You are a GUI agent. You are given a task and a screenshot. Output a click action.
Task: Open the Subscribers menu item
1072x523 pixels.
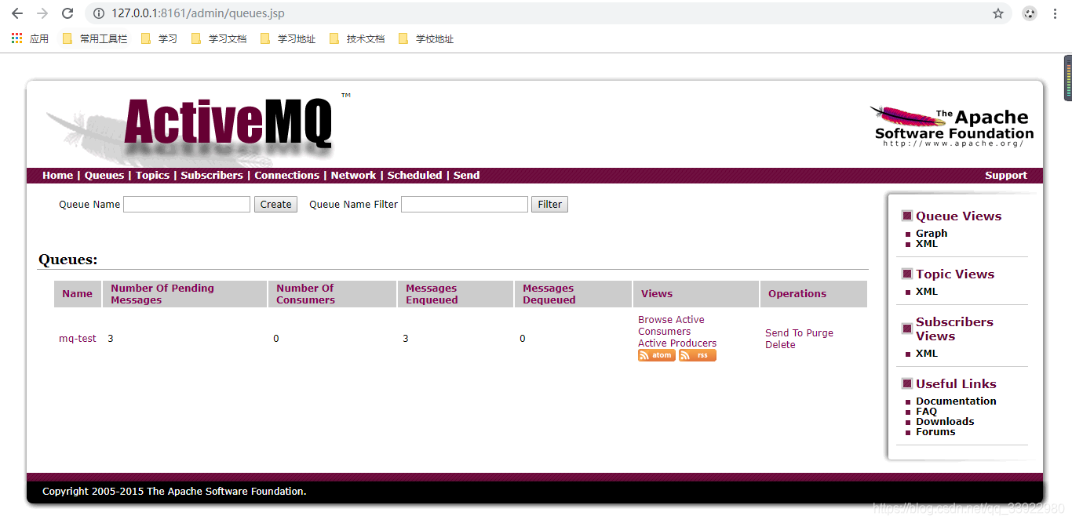(x=212, y=176)
